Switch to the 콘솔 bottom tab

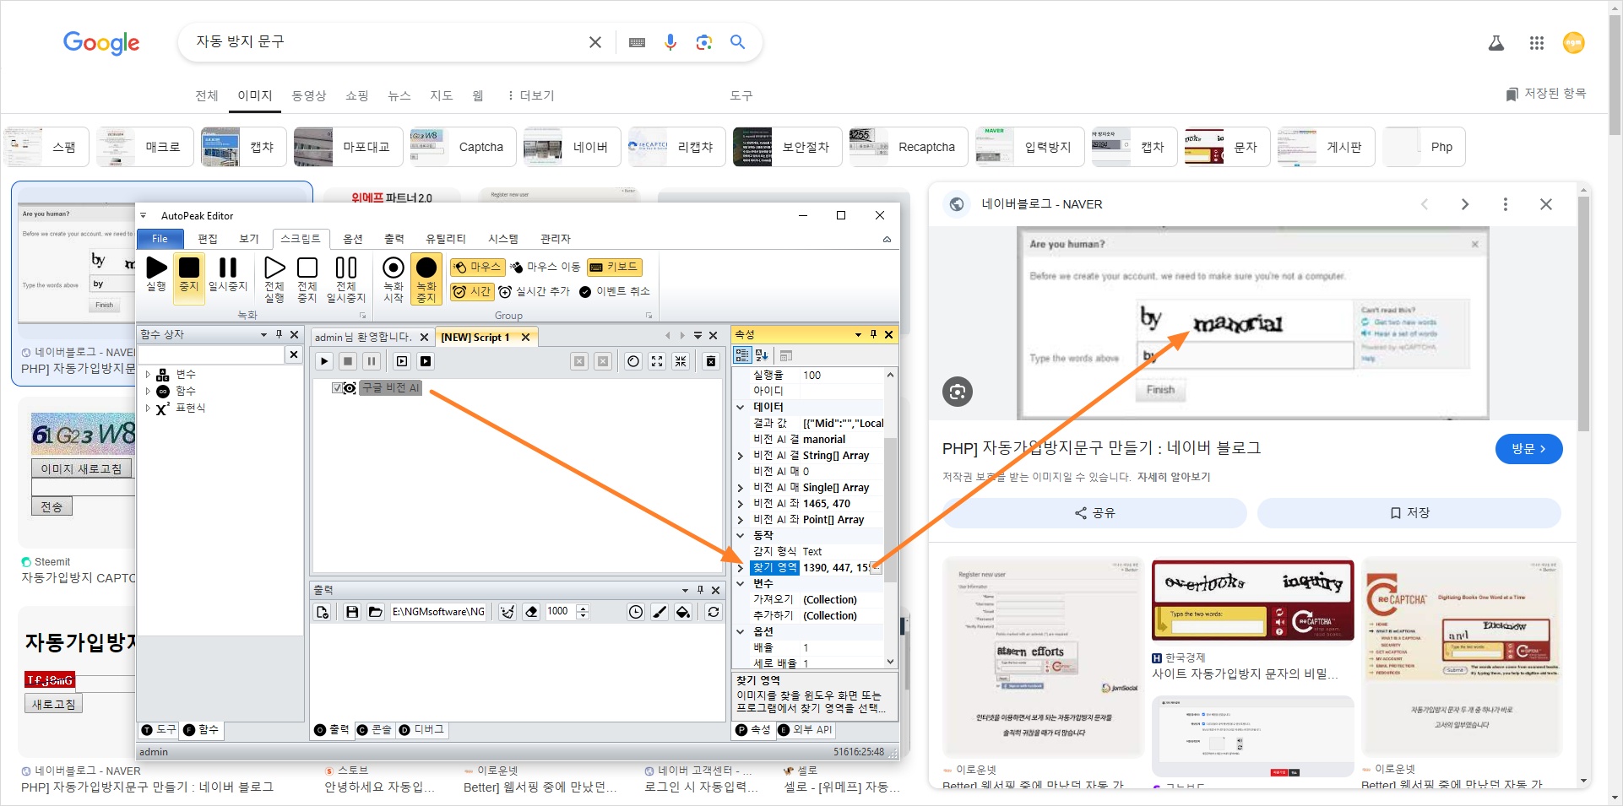click(374, 729)
